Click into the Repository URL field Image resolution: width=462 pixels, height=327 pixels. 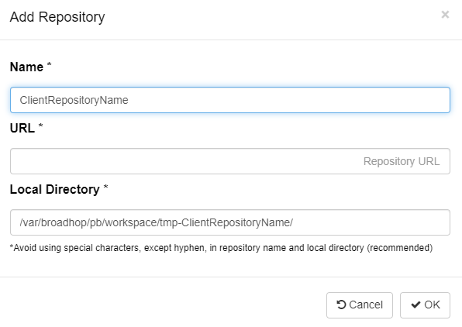tap(230, 161)
